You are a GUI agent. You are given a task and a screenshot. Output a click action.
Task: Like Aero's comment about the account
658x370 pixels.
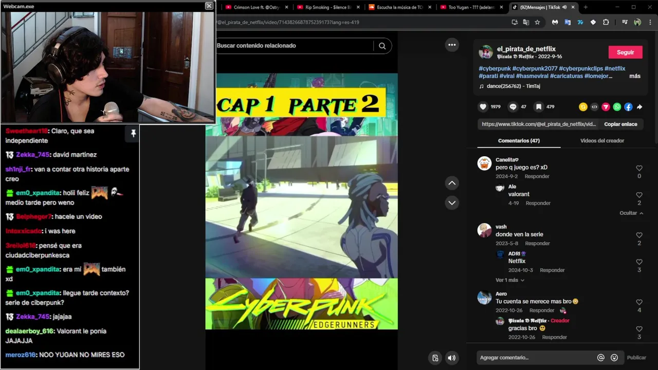pos(639,302)
